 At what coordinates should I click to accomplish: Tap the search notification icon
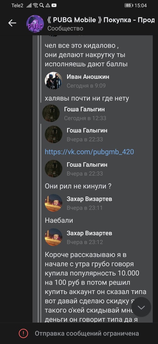coord(42,5)
